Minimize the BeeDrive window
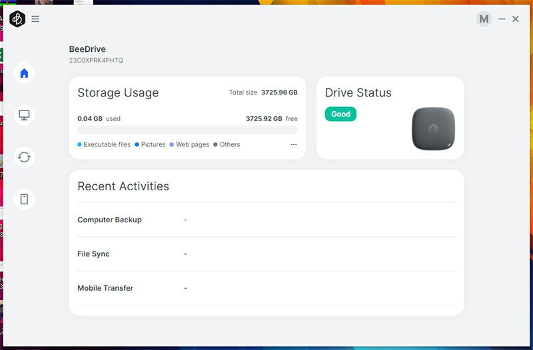This screenshot has height=350, width=533. 502,19
